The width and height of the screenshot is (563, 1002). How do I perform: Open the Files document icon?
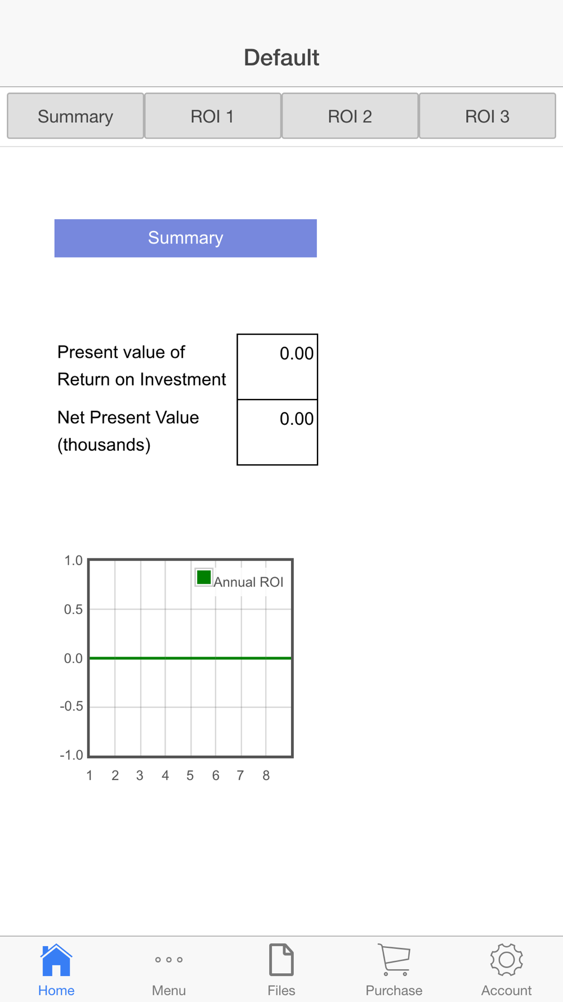(281, 960)
